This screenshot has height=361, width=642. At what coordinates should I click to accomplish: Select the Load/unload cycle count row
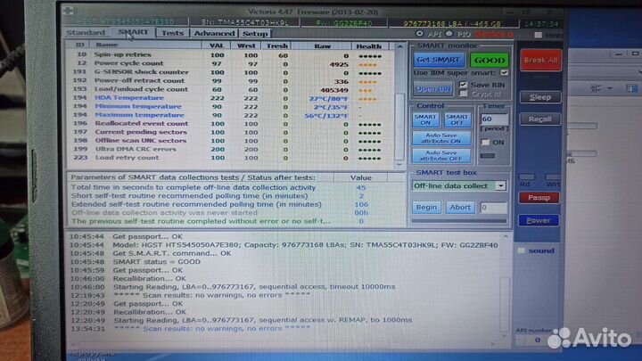pyautogui.click(x=229, y=89)
